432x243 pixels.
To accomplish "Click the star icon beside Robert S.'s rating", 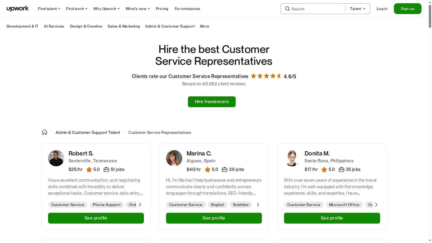I will pyautogui.click(x=89, y=170).
